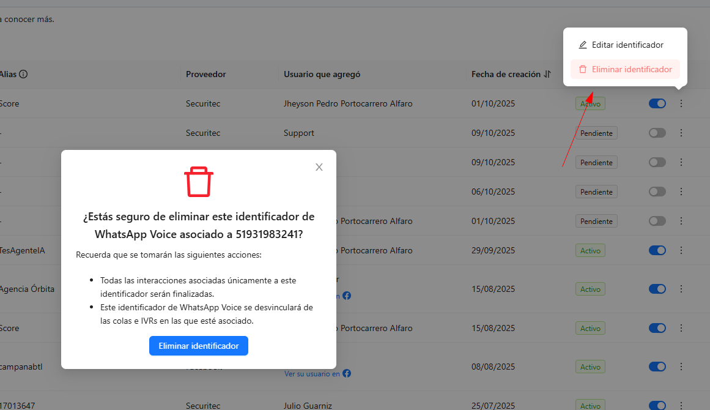Viewport: 710px width, 410px height.
Task: Click the large red trash icon in dialog
Action: click(199, 182)
